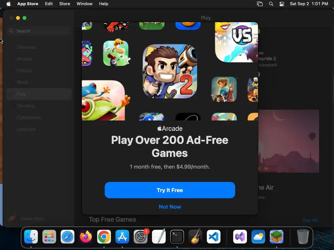Open Finder from the Dock
The width and height of the screenshot is (334, 250).
pos(31,237)
